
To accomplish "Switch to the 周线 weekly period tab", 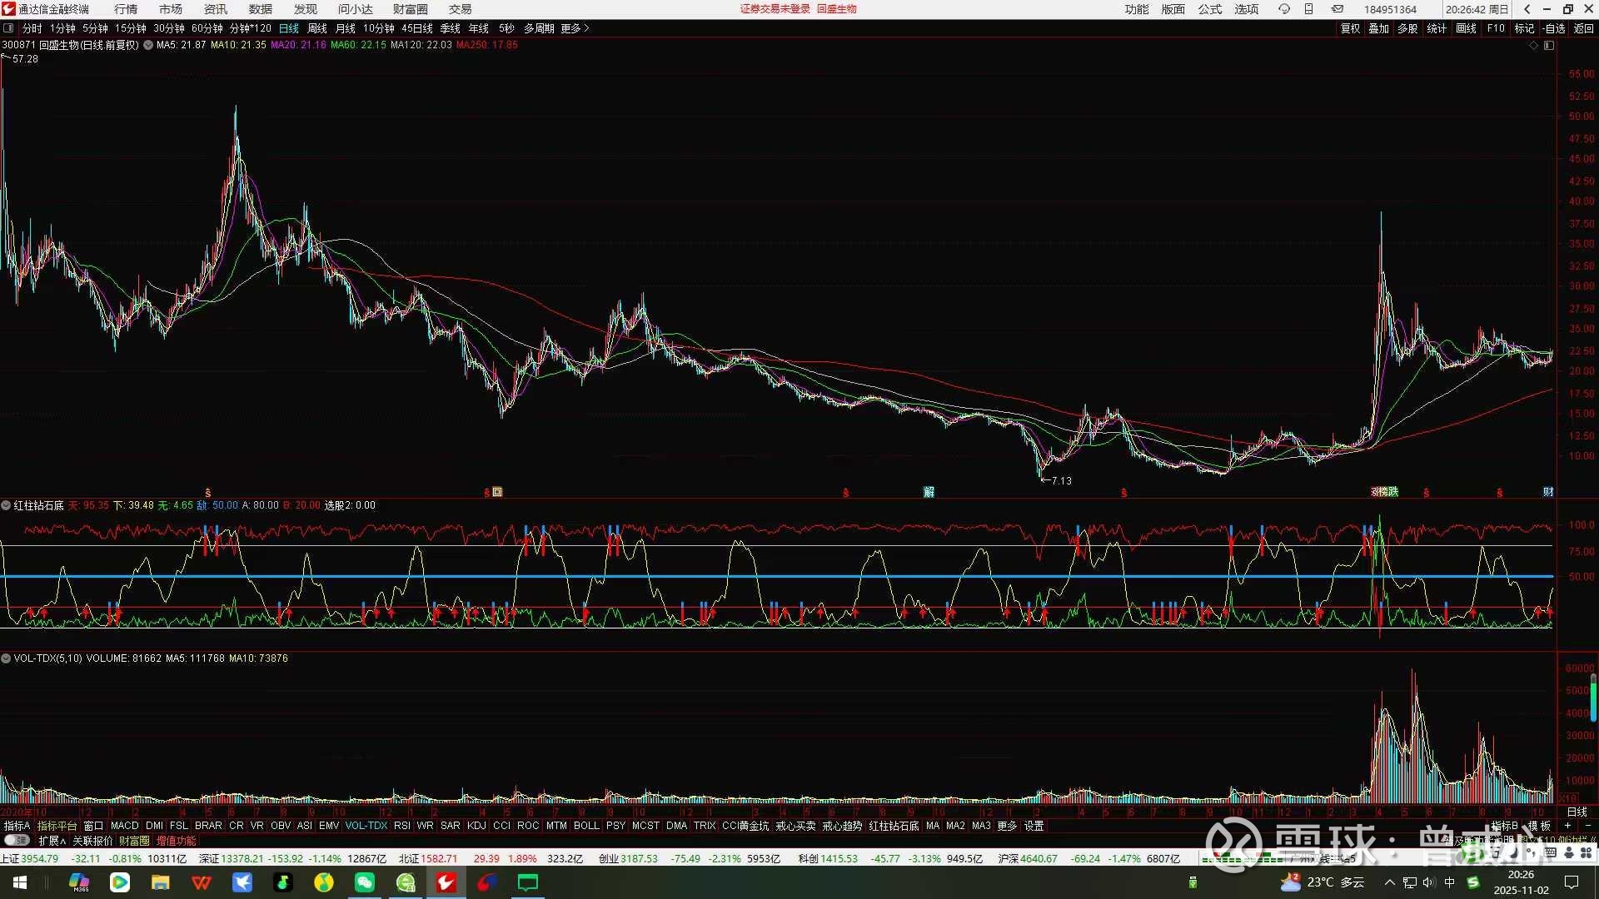I will pos(316,28).
